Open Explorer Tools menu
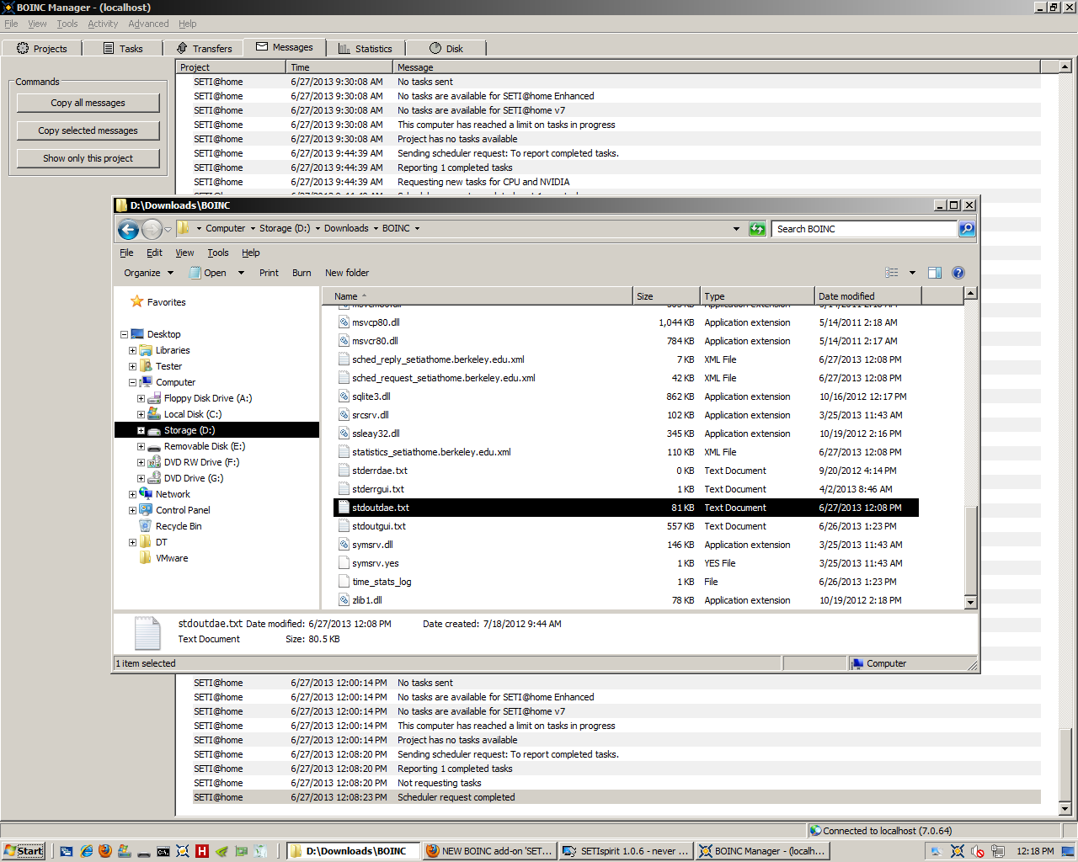The height and width of the screenshot is (862, 1078). click(x=218, y=253)
